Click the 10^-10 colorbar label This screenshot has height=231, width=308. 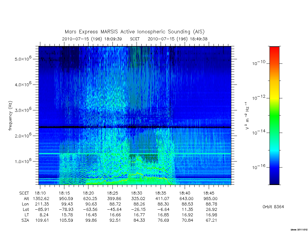[x=259, y=63]
